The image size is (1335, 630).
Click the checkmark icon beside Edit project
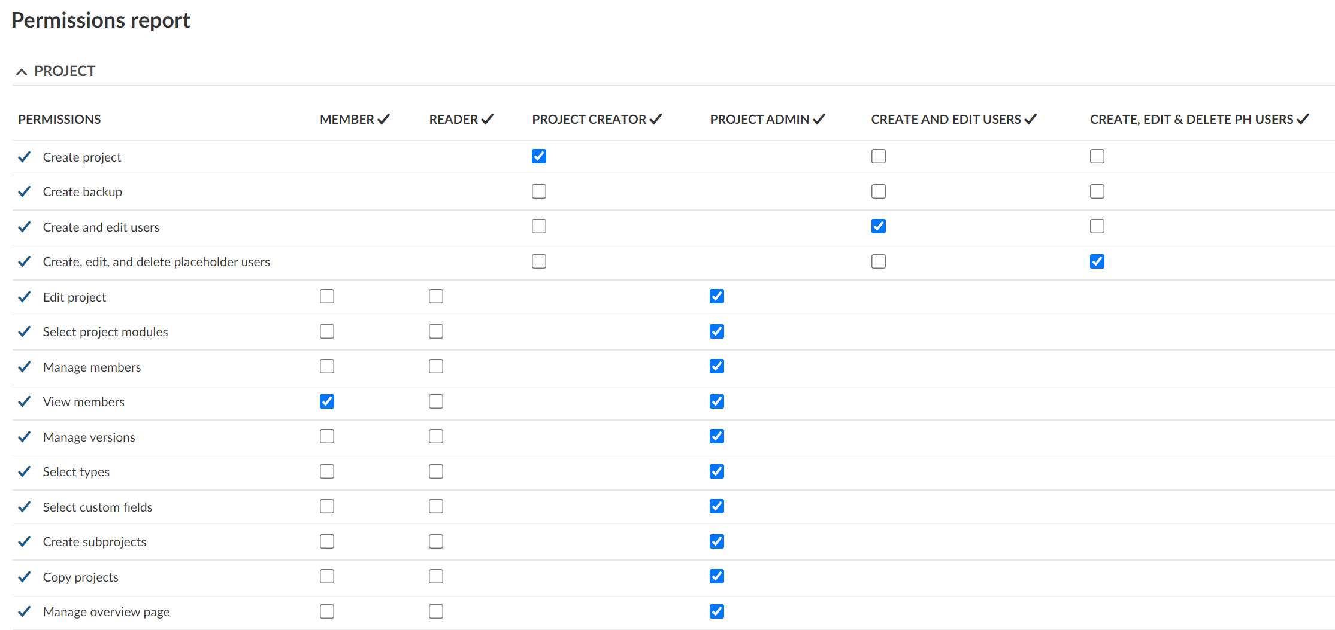point(24,297)
